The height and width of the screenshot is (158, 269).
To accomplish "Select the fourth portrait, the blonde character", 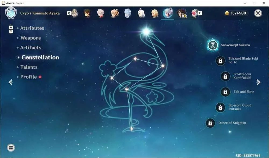I will point(115,13).
